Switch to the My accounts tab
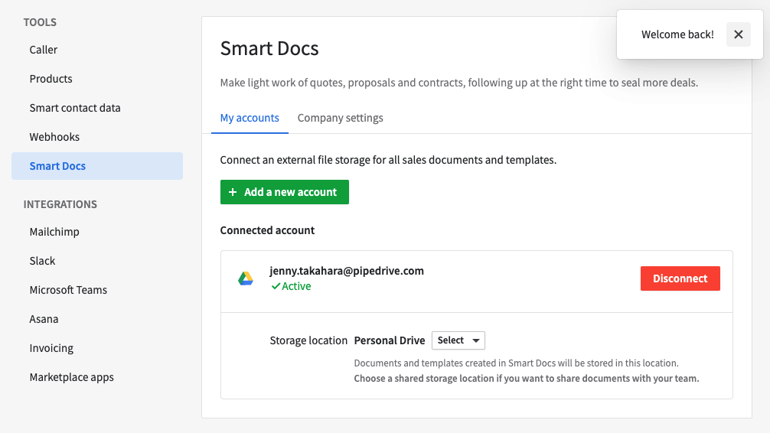Viewport: 770px width, 433px height. coord(250,118)
